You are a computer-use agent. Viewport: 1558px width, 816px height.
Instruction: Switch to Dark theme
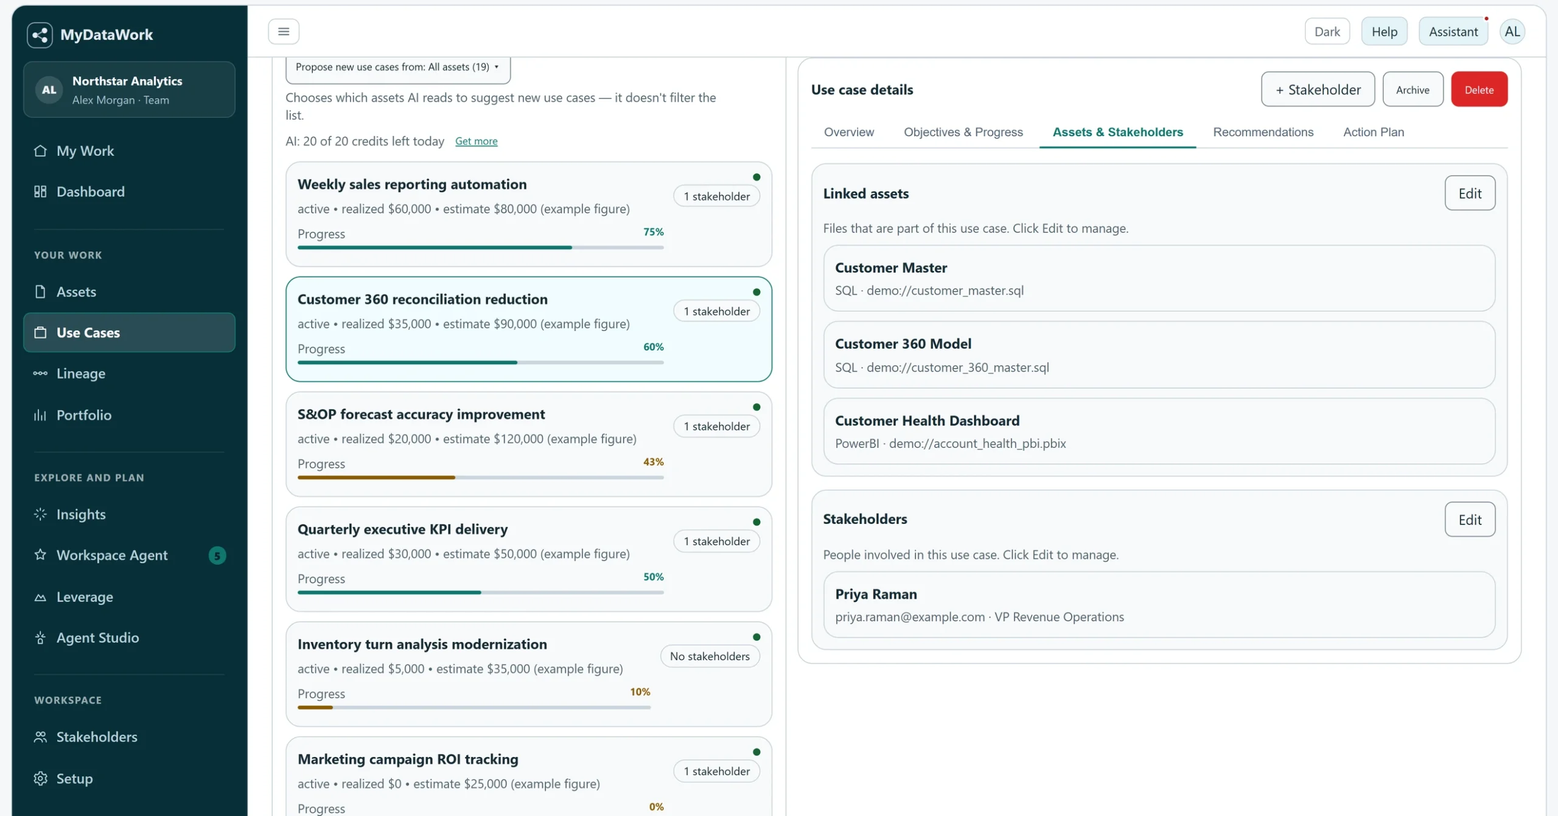pos(1327,31)
